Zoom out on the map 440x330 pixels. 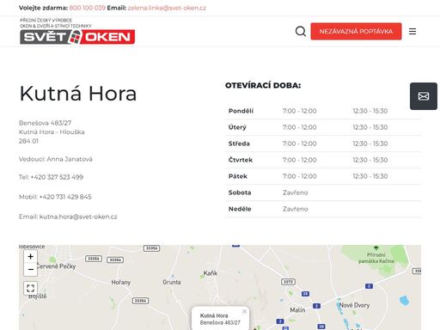click(30, 270)
